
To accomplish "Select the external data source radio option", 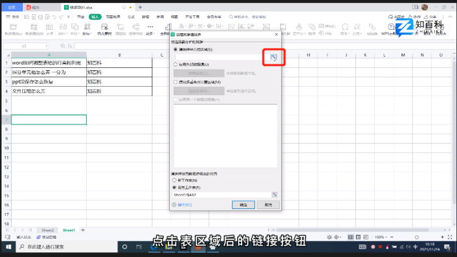I will click(175, 65).
